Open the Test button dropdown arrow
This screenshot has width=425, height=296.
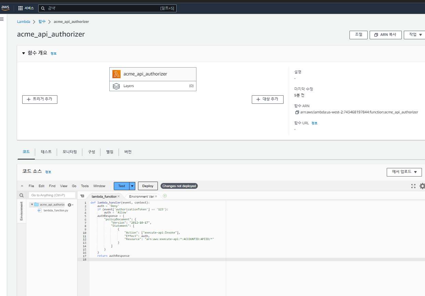pos(133,186)
